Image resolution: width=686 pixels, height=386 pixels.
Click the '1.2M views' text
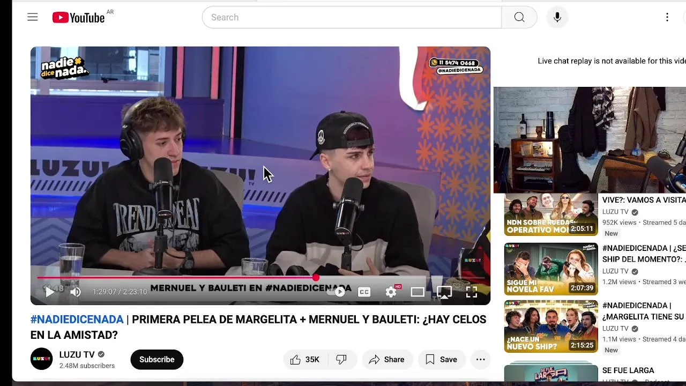619,282
